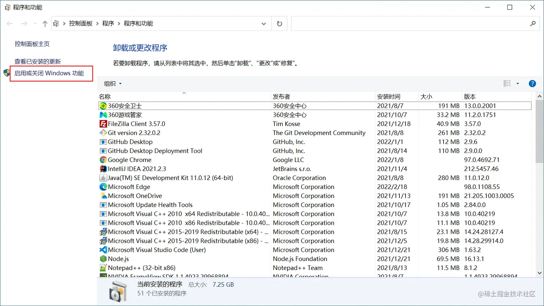
Task: Open the 组织 dropdown menu
Action: pyautogui.click(x=113, y=84)
